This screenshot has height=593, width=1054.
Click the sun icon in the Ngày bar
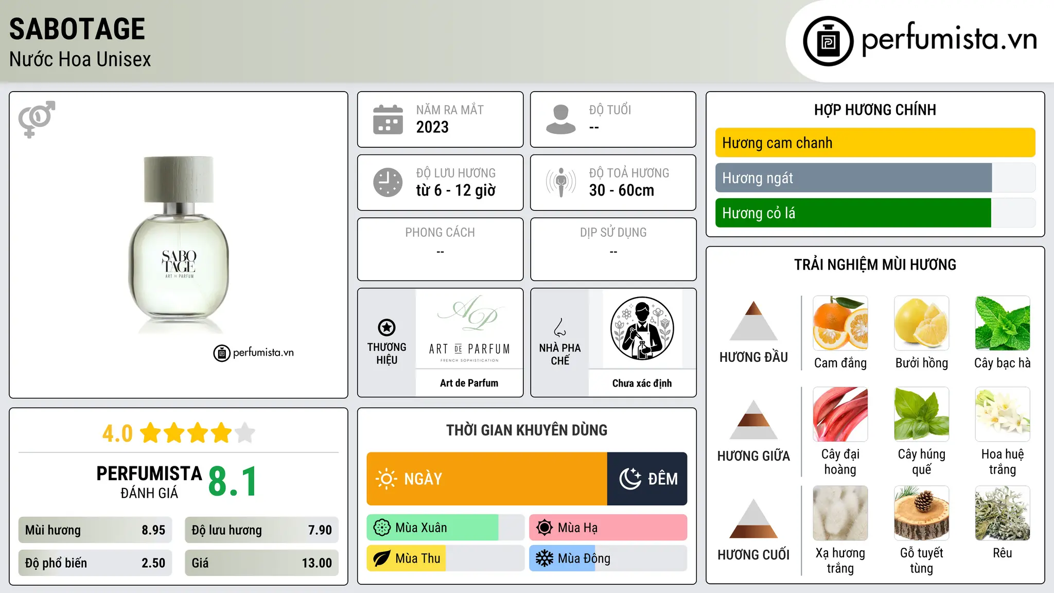(x=386, y=479)
